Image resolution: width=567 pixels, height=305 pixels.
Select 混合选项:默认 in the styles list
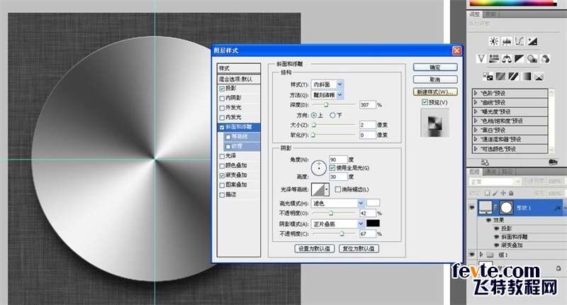click(x=239, y=79)
